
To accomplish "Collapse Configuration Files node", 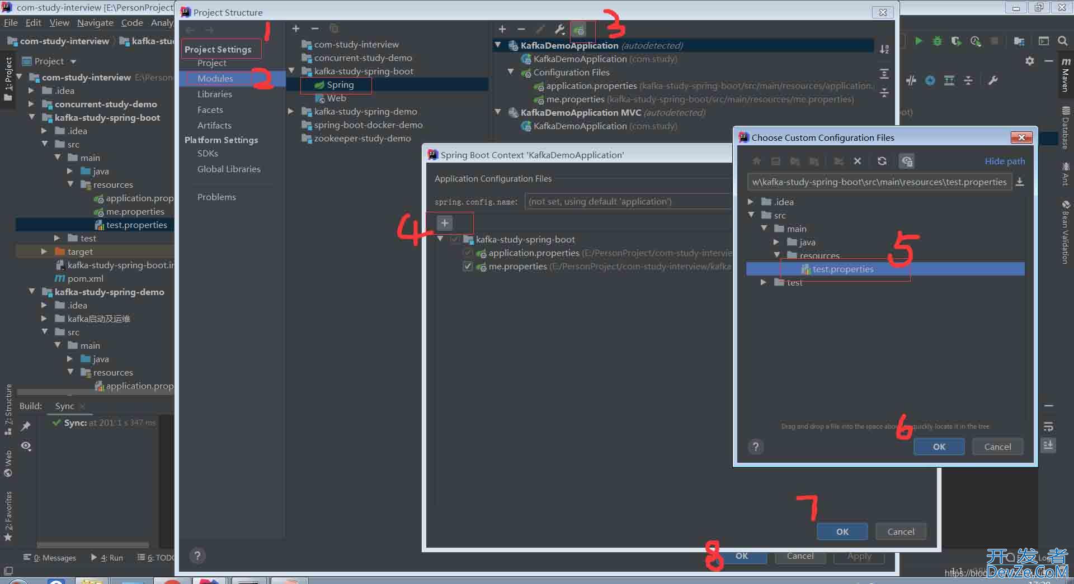I will point(511,72).
